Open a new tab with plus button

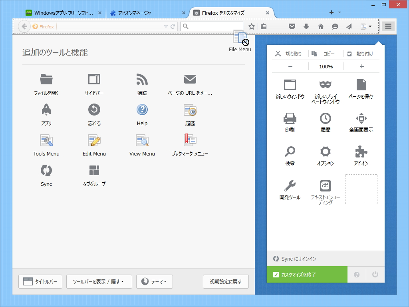(x=331, y=12)
